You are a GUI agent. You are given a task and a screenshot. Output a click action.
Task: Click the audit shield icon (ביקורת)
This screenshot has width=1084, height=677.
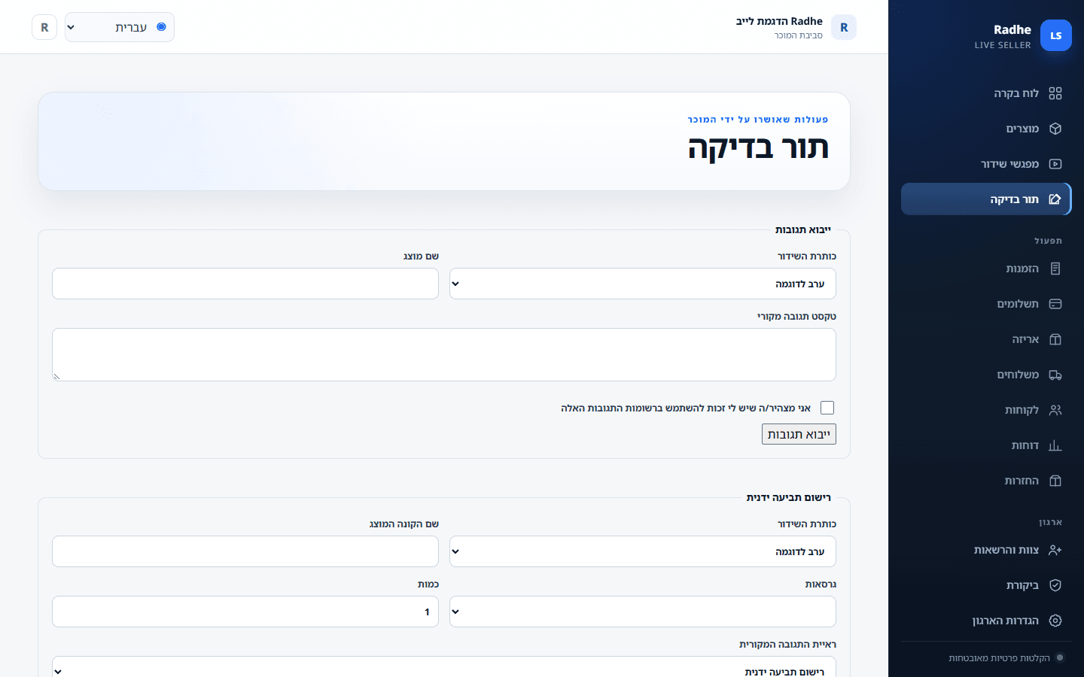click(1055, 585)
